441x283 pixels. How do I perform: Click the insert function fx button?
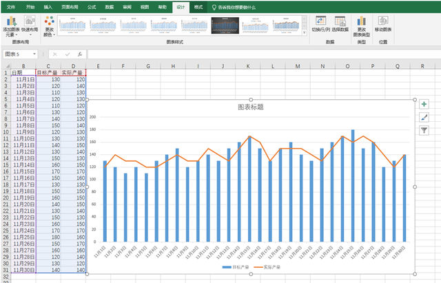pyautogui.click(x=80, y=54)
